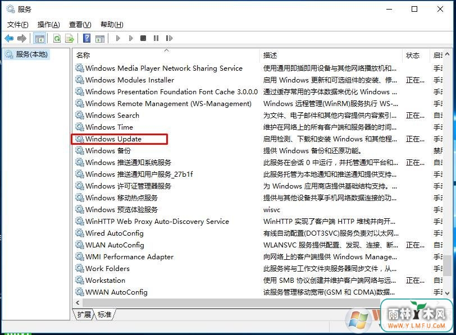Click the vertical scrollbar thumb
This screenshot has height=335, width=456.
(x=447, y=265)
